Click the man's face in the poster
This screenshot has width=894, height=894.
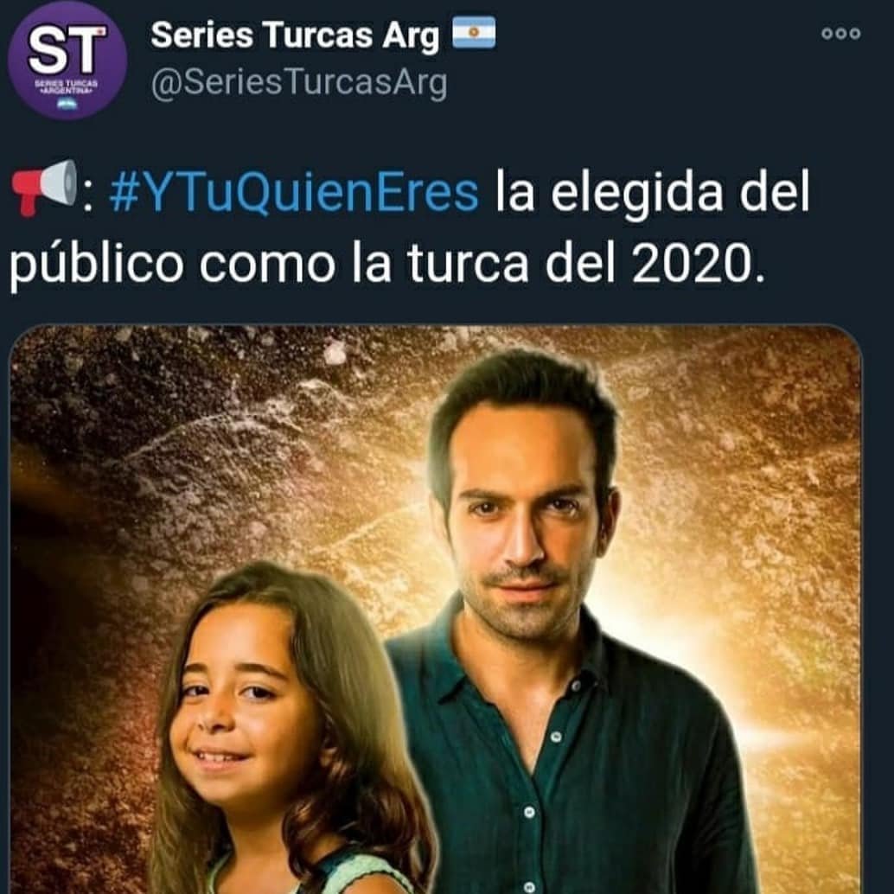coord(523,530)
